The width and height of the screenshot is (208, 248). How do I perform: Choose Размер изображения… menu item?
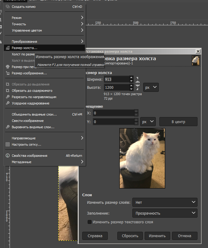pos(44,73)
